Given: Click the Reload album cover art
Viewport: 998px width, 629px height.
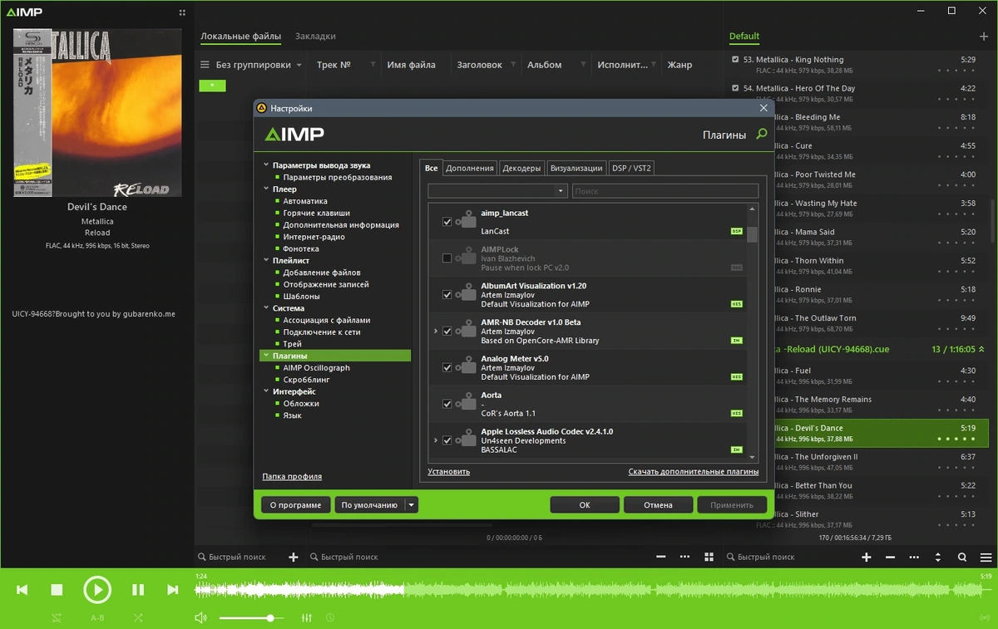Looking at the screenshot, I should tap(97, 112).
